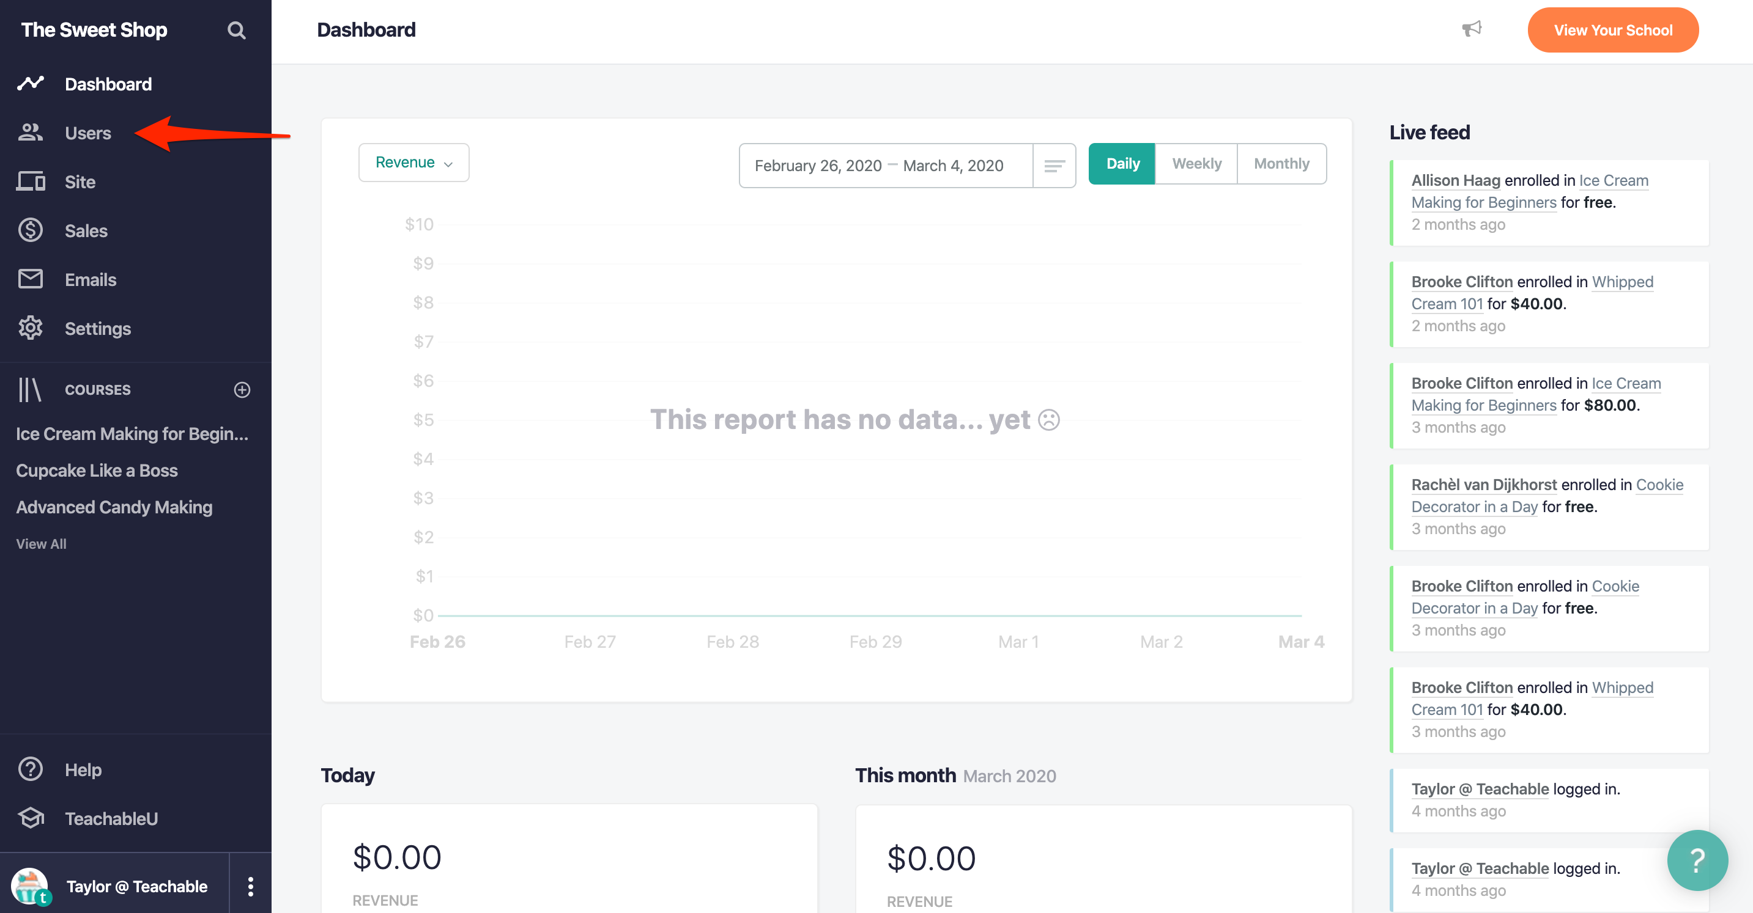1753x913 pixels.
Task: Click the Emails icon in sidebar
Action: (32, 278)
